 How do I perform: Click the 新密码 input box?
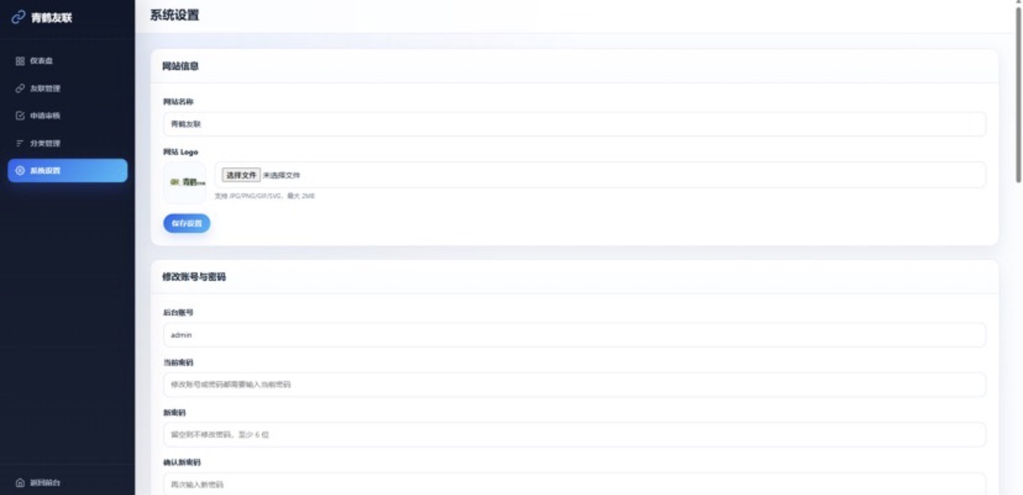click(575, 434)
